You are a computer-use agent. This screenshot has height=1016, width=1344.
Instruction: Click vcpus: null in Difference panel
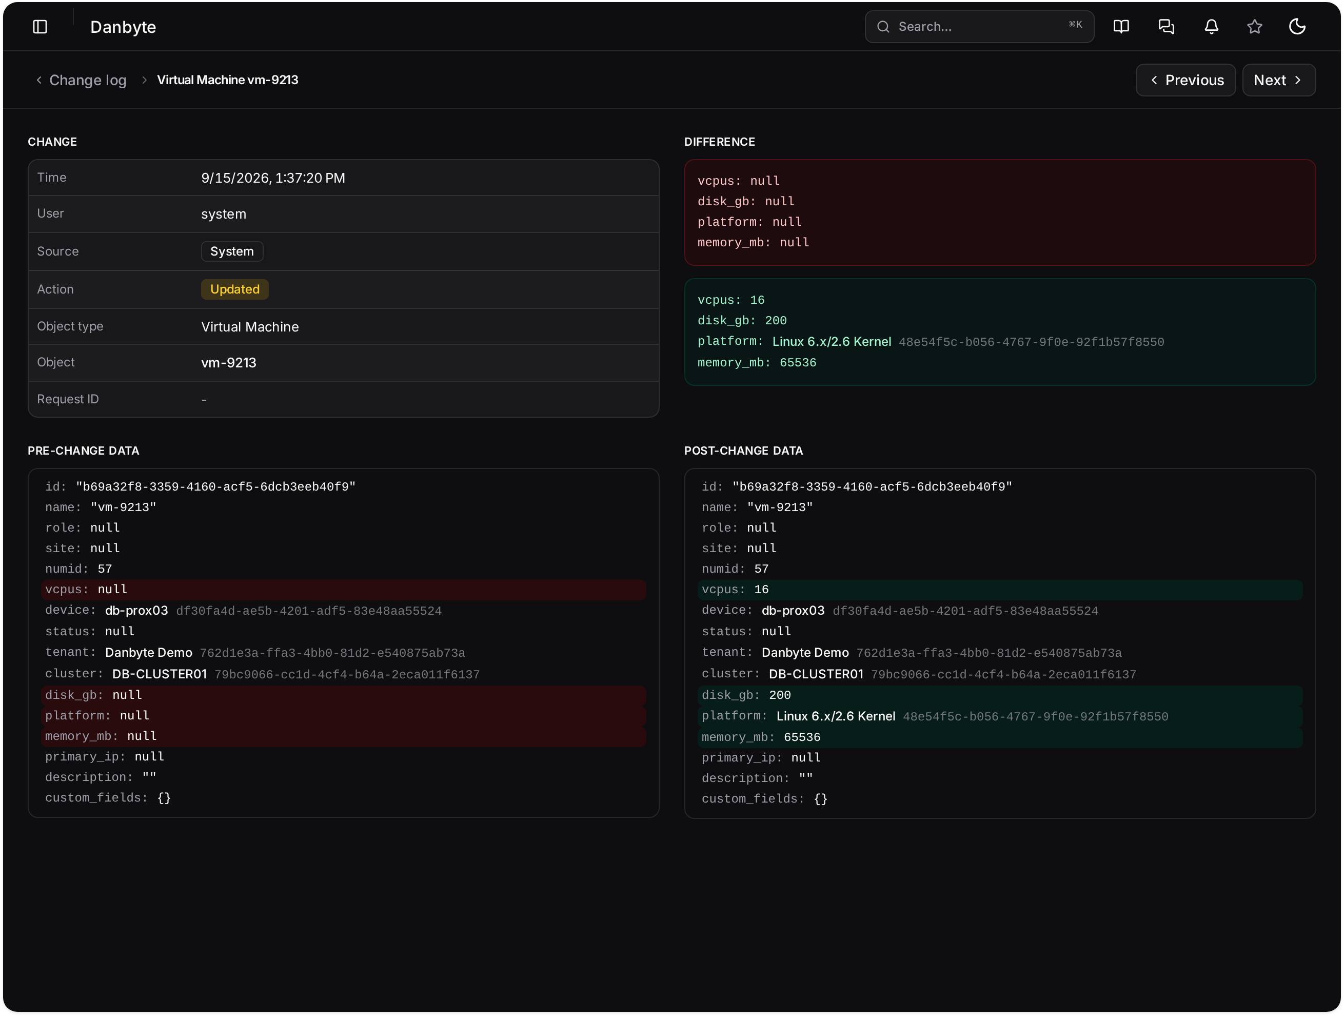click(738, 181)
